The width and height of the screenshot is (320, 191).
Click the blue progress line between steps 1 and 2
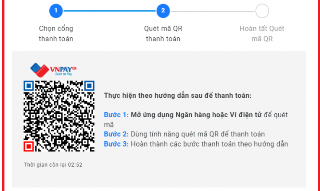(110, 11)
